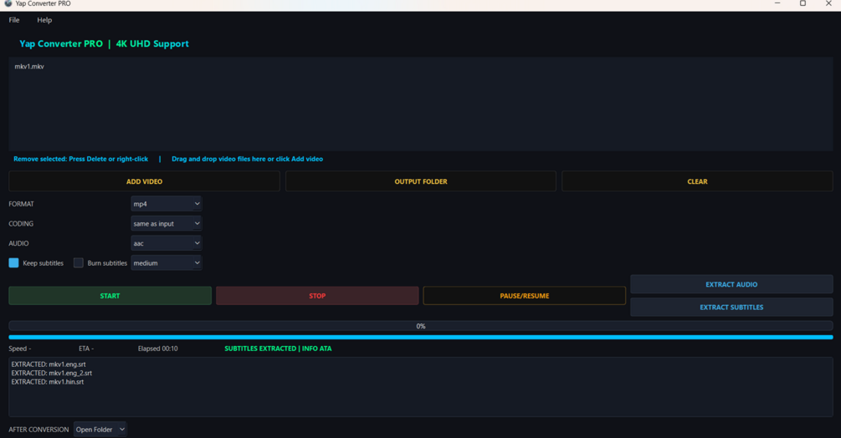Viewport: 841px width, 438px height.
Task: Click the FORMAT label
Action: coord(21,204)
